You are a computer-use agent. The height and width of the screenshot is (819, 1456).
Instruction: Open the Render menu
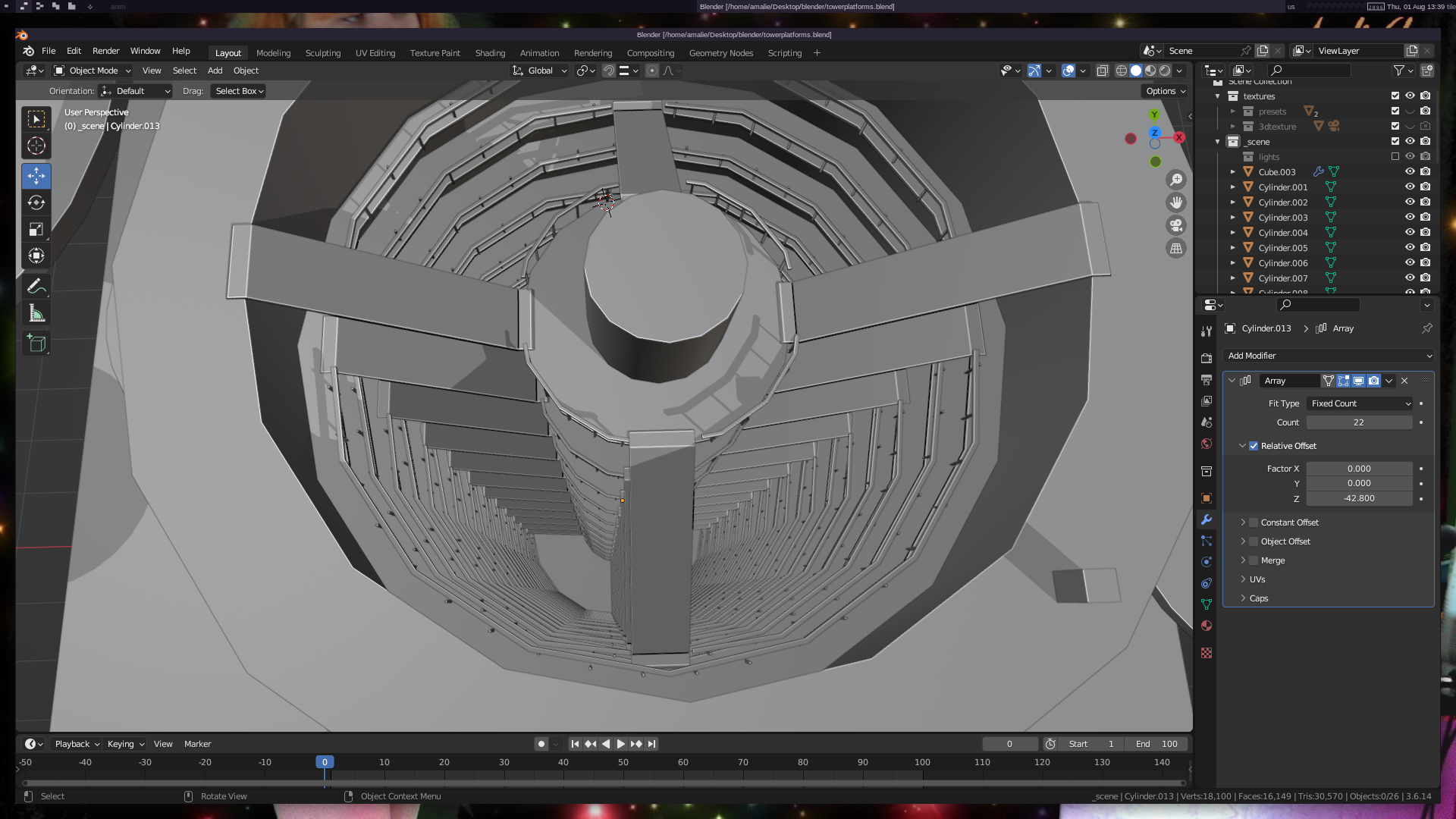coord(105,51)
